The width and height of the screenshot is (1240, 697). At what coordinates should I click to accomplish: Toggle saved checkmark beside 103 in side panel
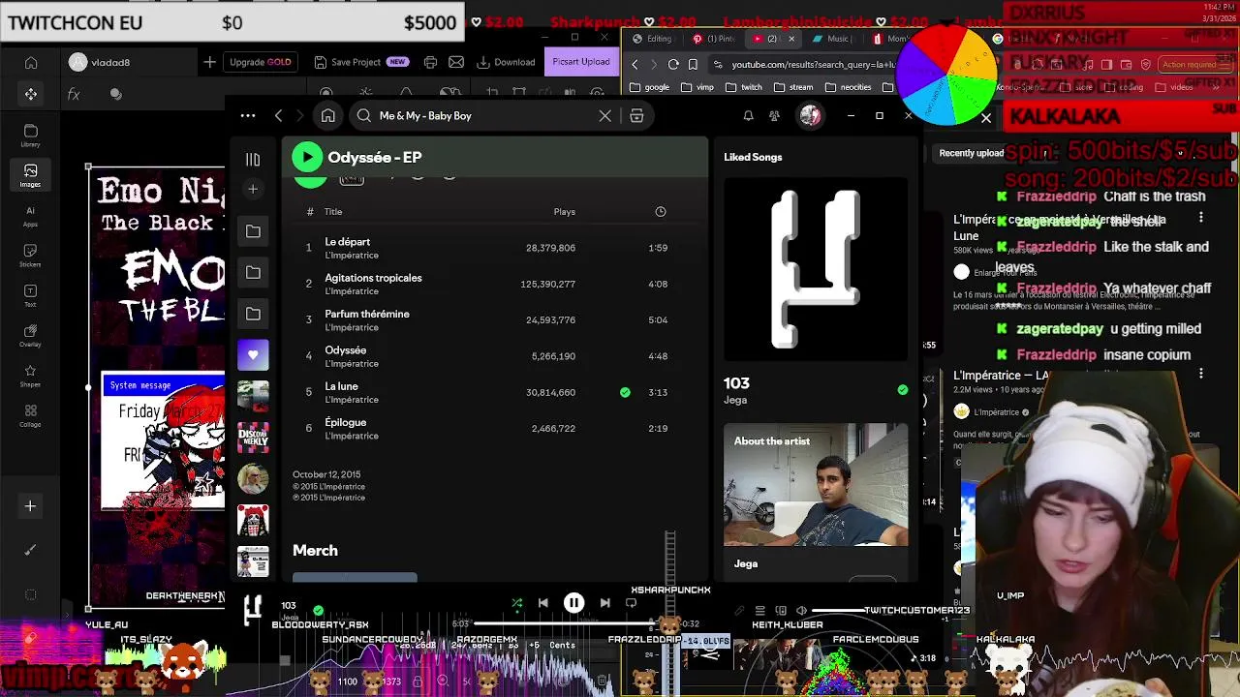[x=903, y=389]
